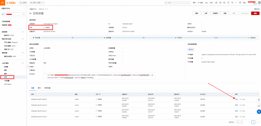Click the Cloud Shell terminal icon
The width and height of the screenshot is (261, 126).
(224, 3)
